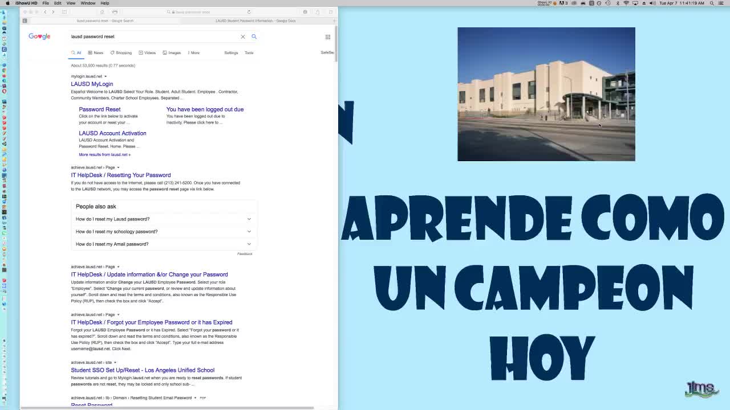Open the mylogin.lausd.net result dropdown arrow
730x410 pixels.
106,76
